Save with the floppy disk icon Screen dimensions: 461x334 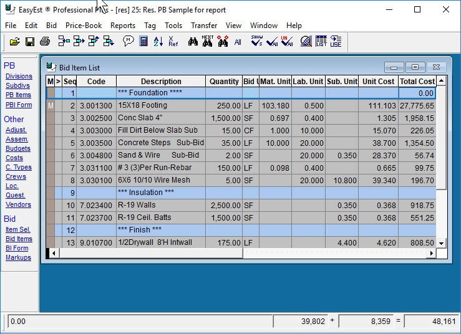coord(30,42)
